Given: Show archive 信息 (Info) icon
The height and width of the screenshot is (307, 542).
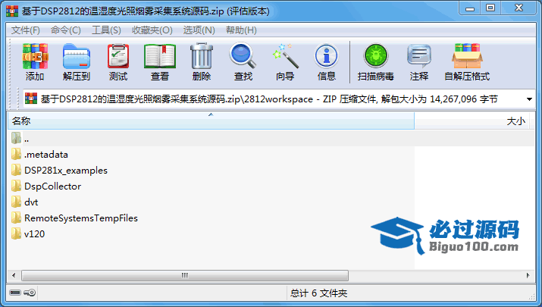Looking at the screenshot, I should tap(327, 61).
